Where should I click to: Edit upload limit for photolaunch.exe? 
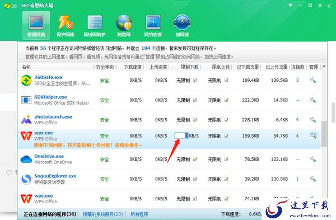[226, 120]
